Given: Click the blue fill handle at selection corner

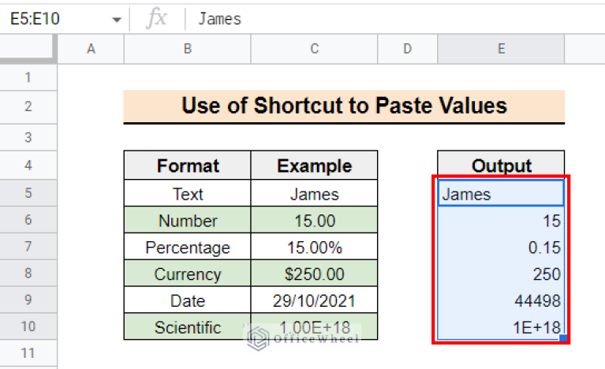Looking at the screenshot, I should 564,339.
